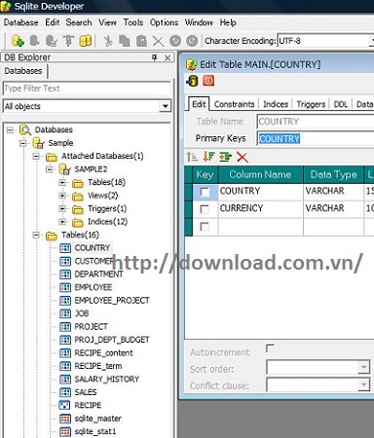Screen dimensions: 374x438
Task: Click the Type Filter Text field
Action: 87,89
